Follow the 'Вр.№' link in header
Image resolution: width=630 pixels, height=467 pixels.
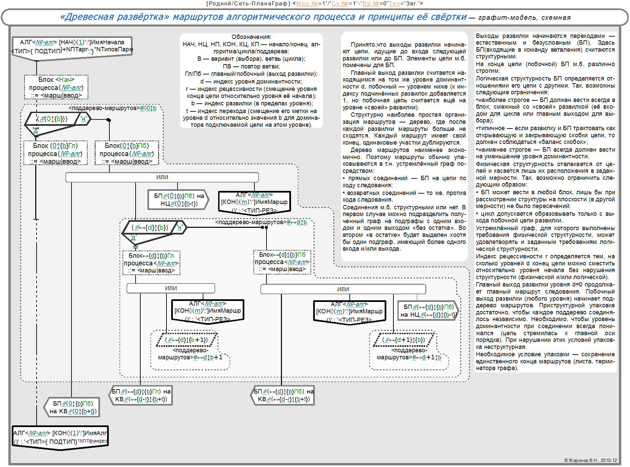[x=371, y=3]
